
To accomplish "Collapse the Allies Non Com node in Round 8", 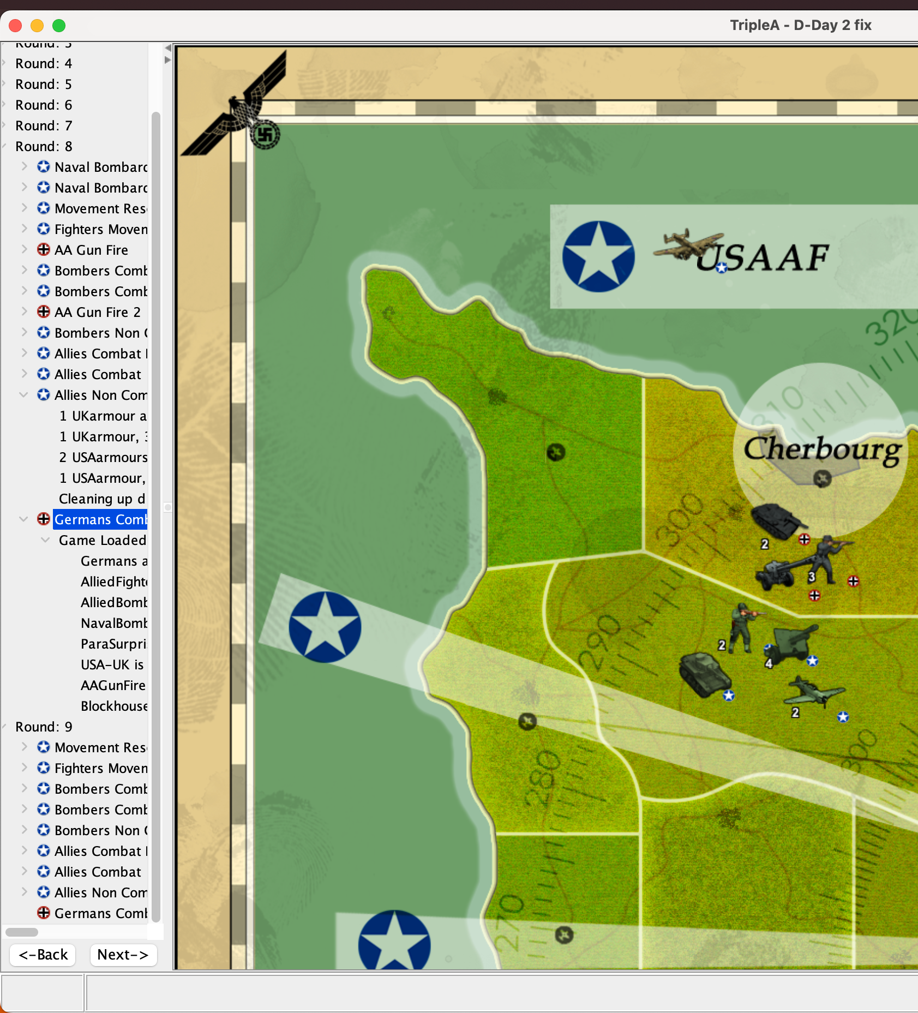I will 24,394.
